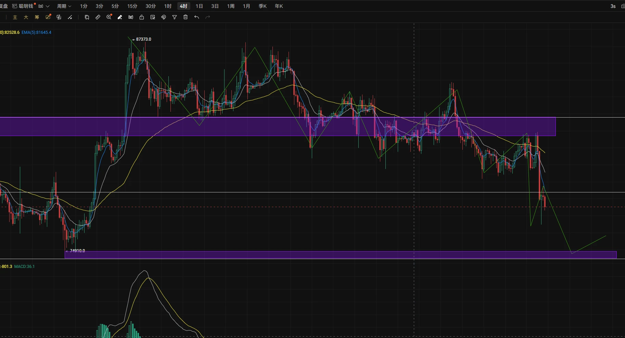Switch to the 15分 timeframe
Screen dimensions: 625x338
[x=132, y=6]
